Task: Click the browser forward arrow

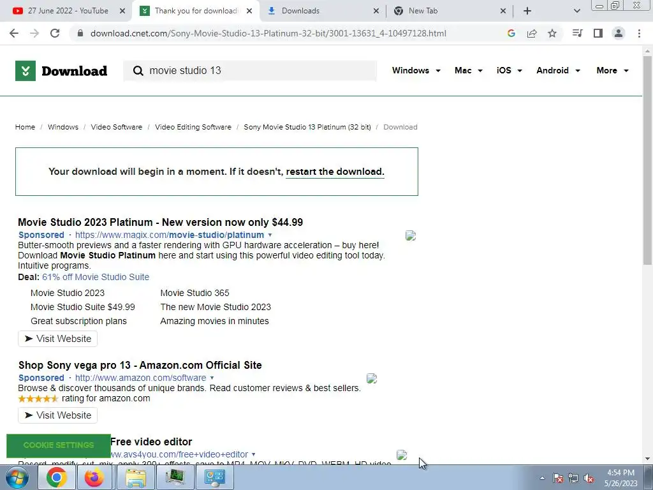Action: pyautogui.click(x=34, y=33)
